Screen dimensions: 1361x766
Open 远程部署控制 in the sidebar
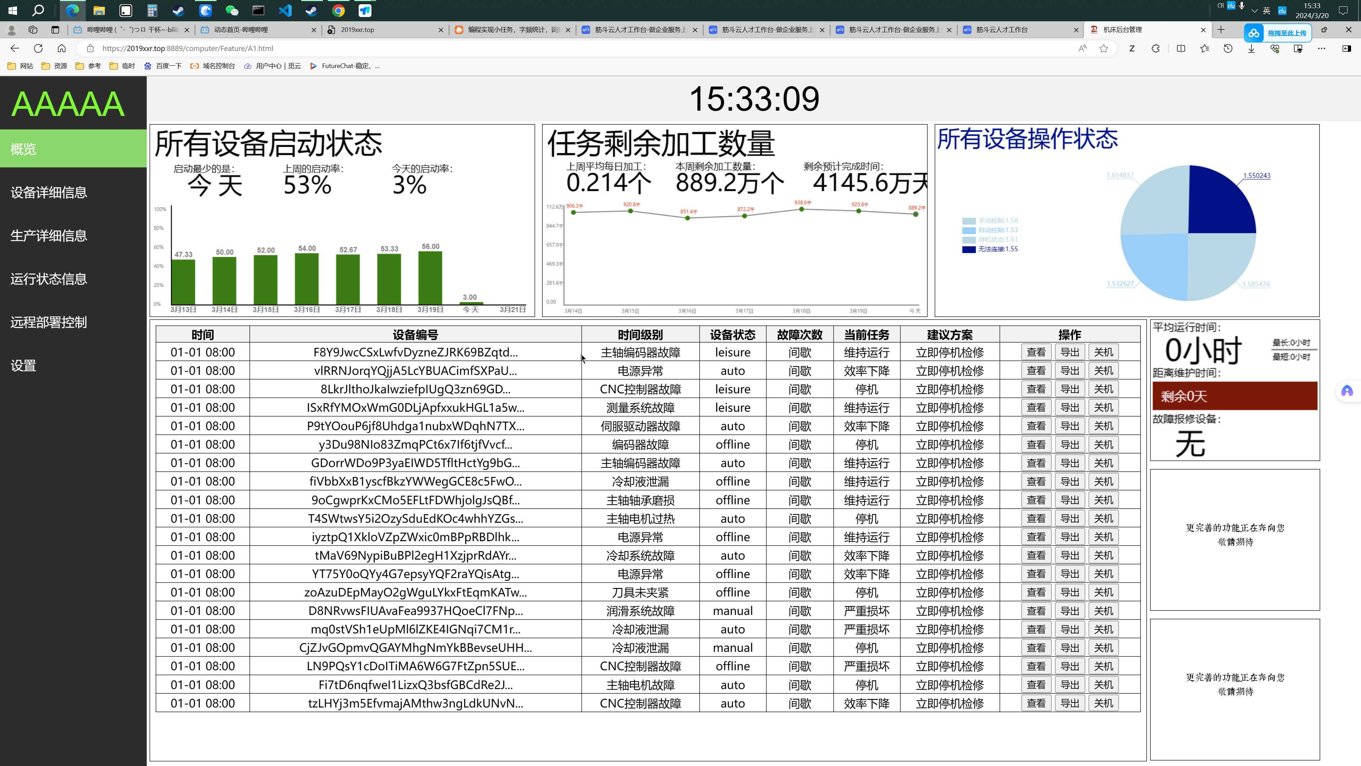(73, 322)
